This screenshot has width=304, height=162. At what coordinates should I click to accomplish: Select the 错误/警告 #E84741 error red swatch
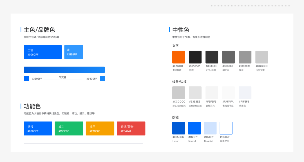[131, 128]
